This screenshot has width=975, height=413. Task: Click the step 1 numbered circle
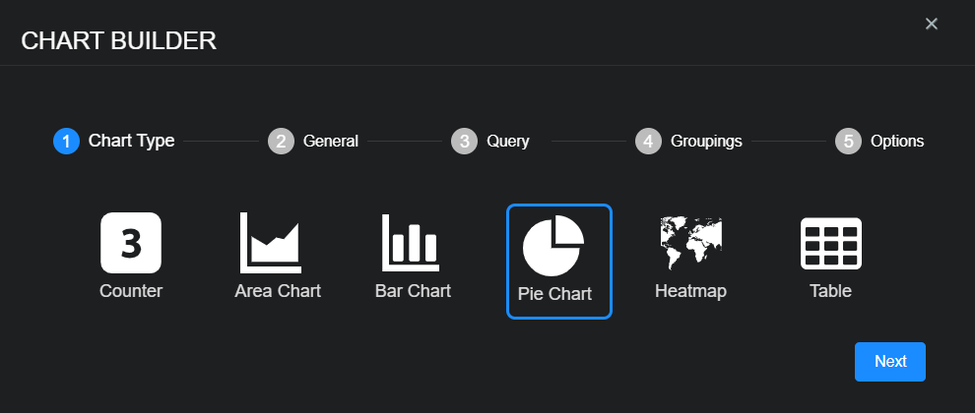pyautogui.click(x=66, y=141)
